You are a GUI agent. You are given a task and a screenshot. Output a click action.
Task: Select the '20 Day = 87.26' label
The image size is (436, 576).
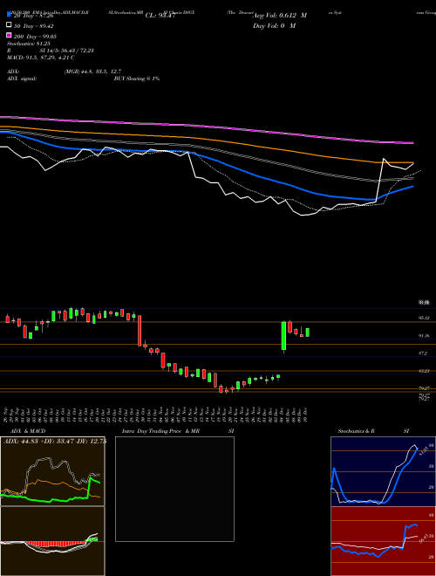point(33,16)
